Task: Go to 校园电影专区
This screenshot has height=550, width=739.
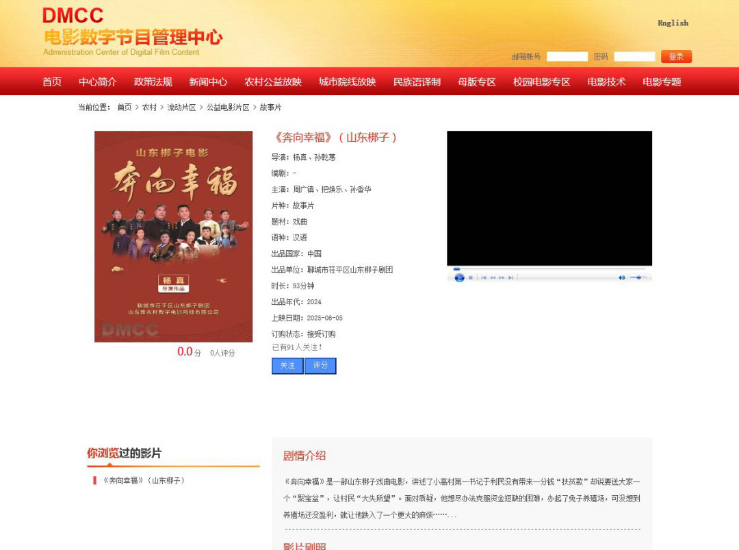Action: [x=541, y=82]
